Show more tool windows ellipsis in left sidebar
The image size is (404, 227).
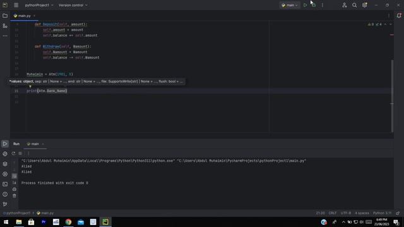tap(5, 36)
